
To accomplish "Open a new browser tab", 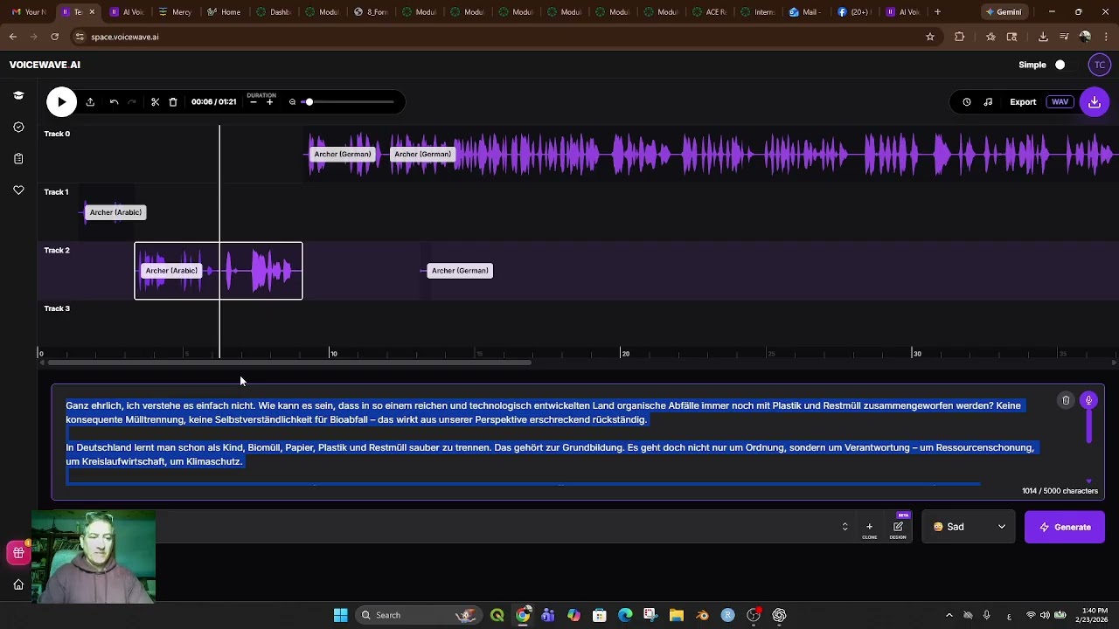I will pyautogui.click(x=937, y=12).
